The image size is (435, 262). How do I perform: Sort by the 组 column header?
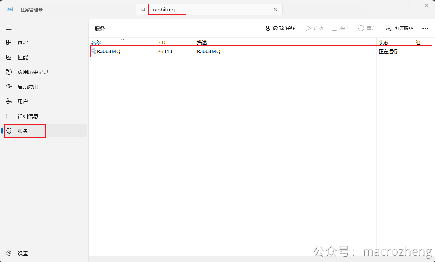coord(424,42)
